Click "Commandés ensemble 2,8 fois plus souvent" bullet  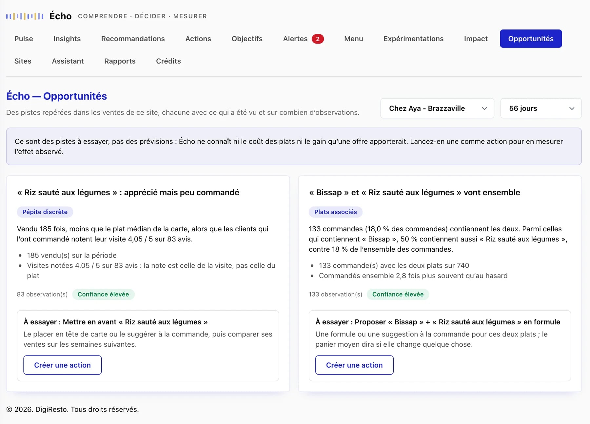pyautogui.click(x=413, y=276)
